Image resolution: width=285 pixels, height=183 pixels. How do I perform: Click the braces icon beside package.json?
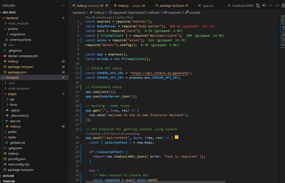pos(5,72)
